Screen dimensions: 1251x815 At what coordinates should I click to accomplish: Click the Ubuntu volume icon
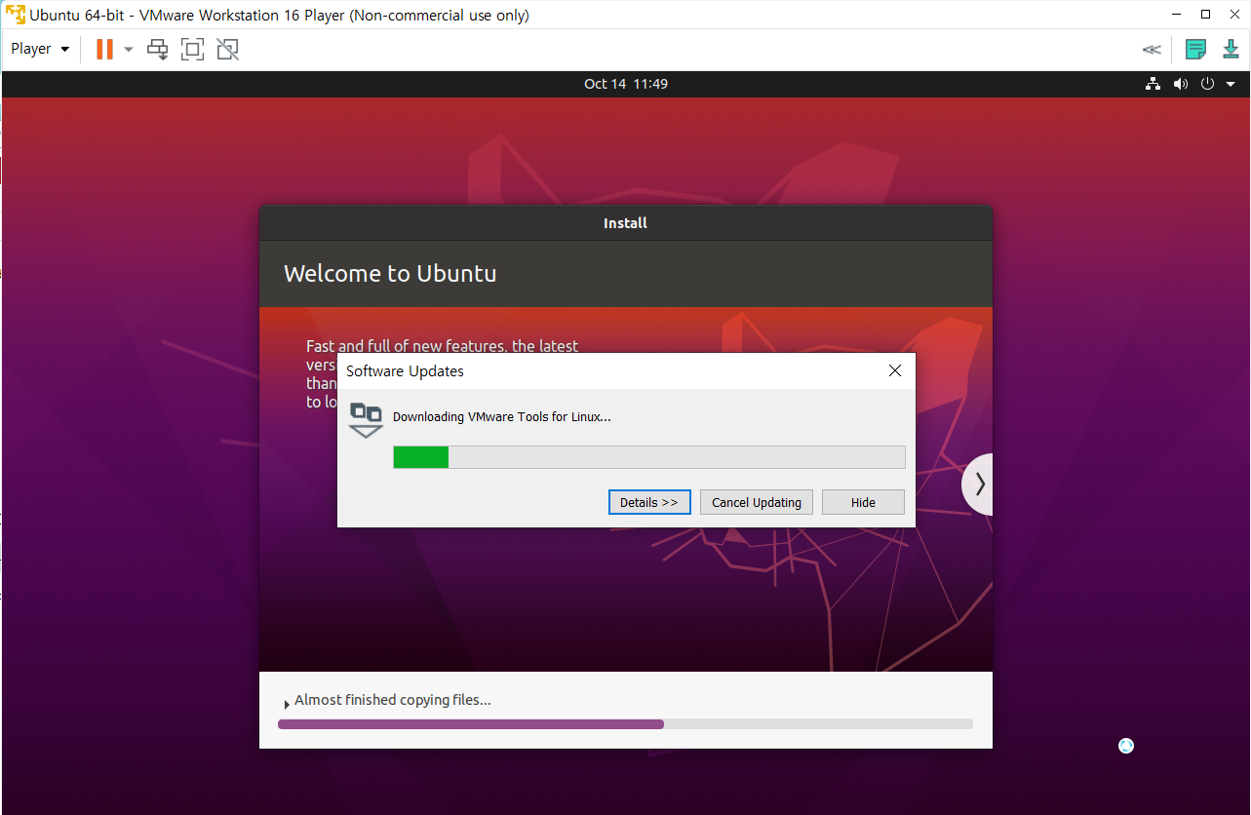1181,84
